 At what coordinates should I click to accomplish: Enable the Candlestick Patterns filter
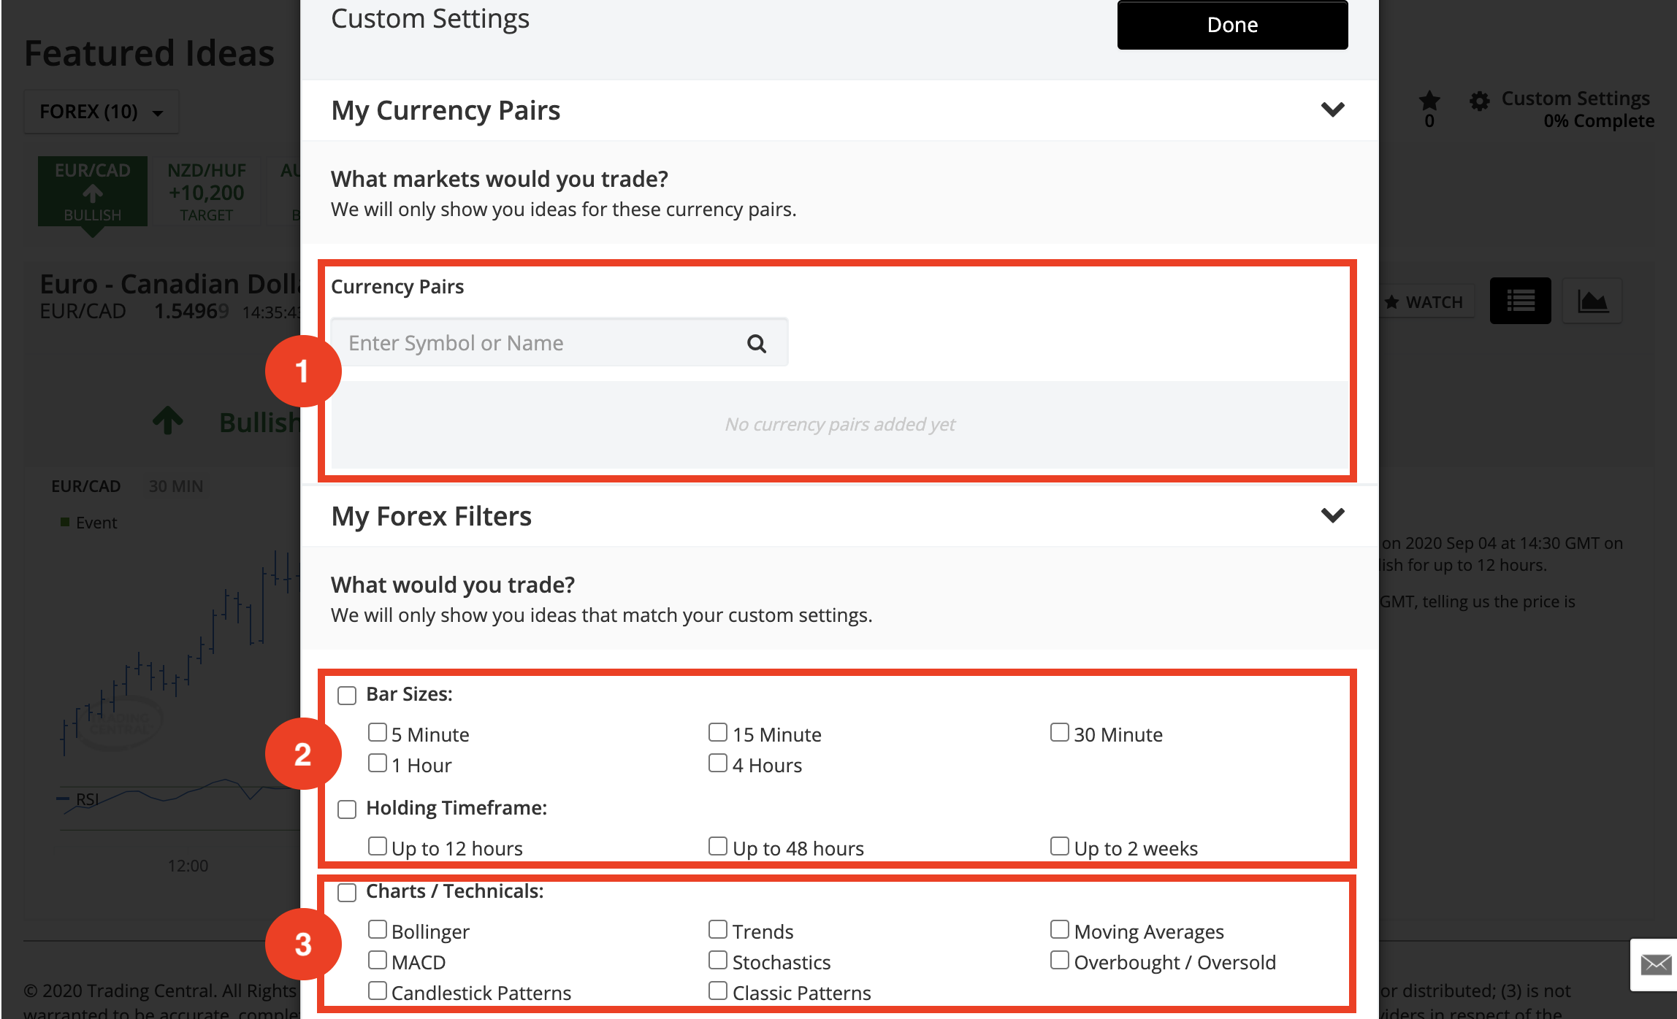[377, 991]
